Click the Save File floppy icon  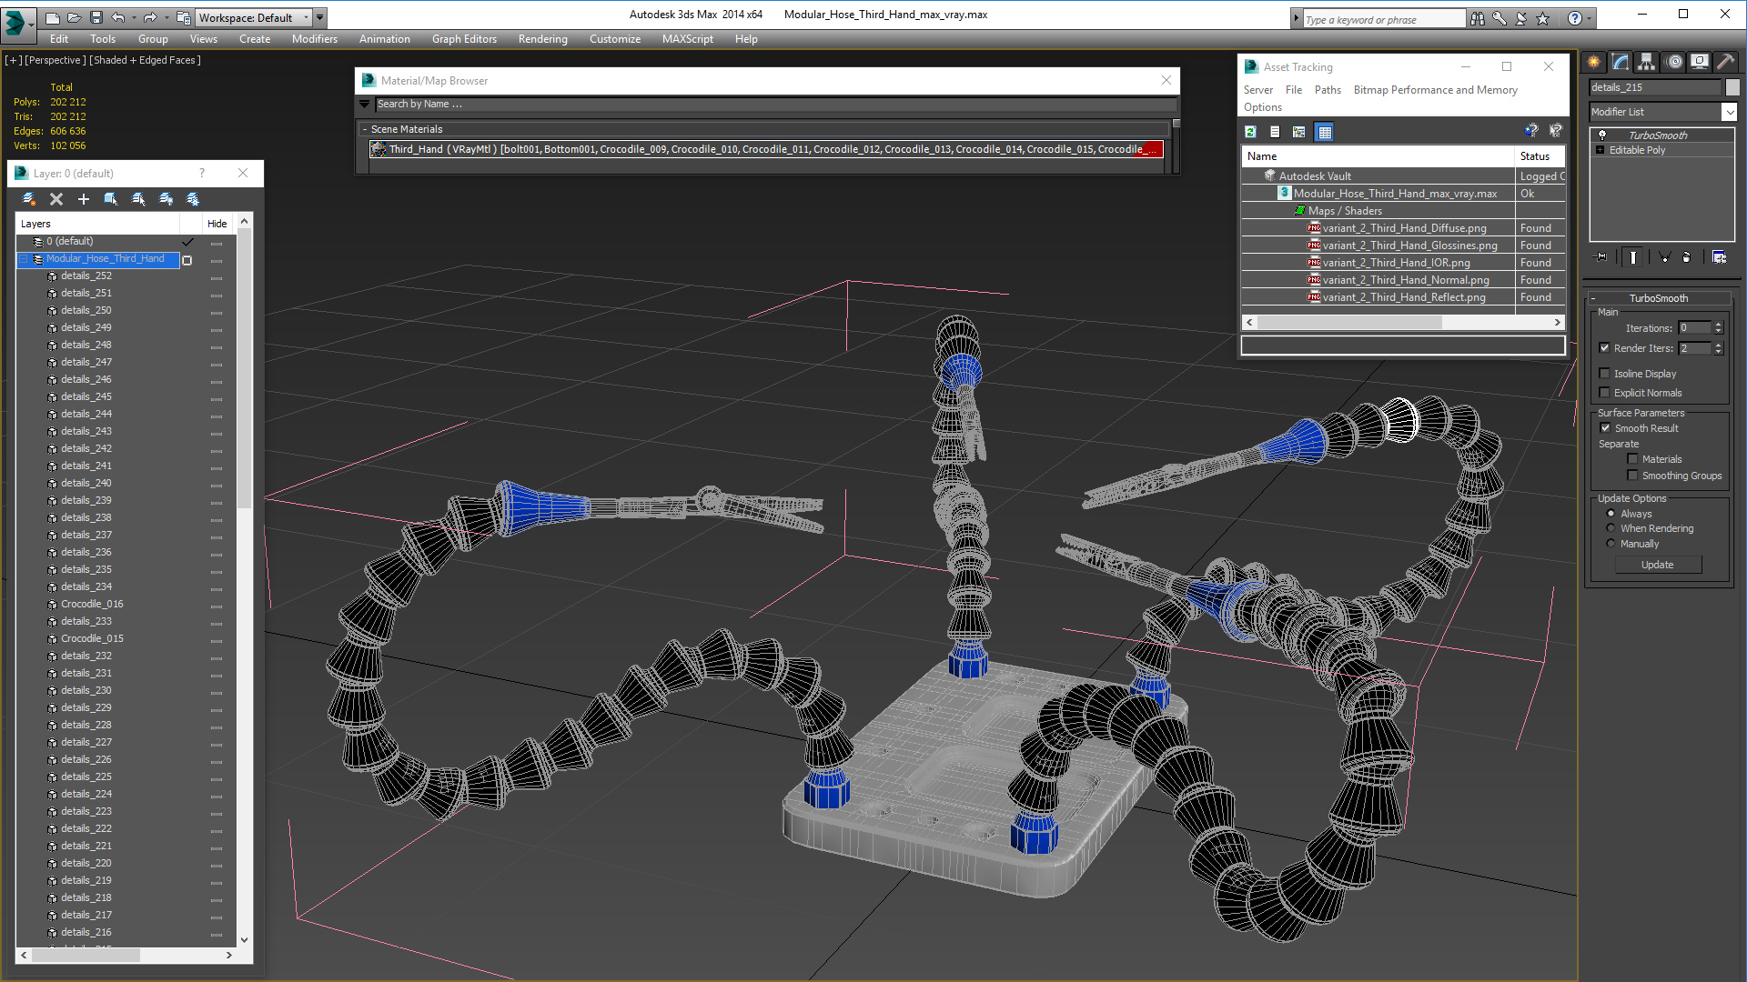[96, 17]
